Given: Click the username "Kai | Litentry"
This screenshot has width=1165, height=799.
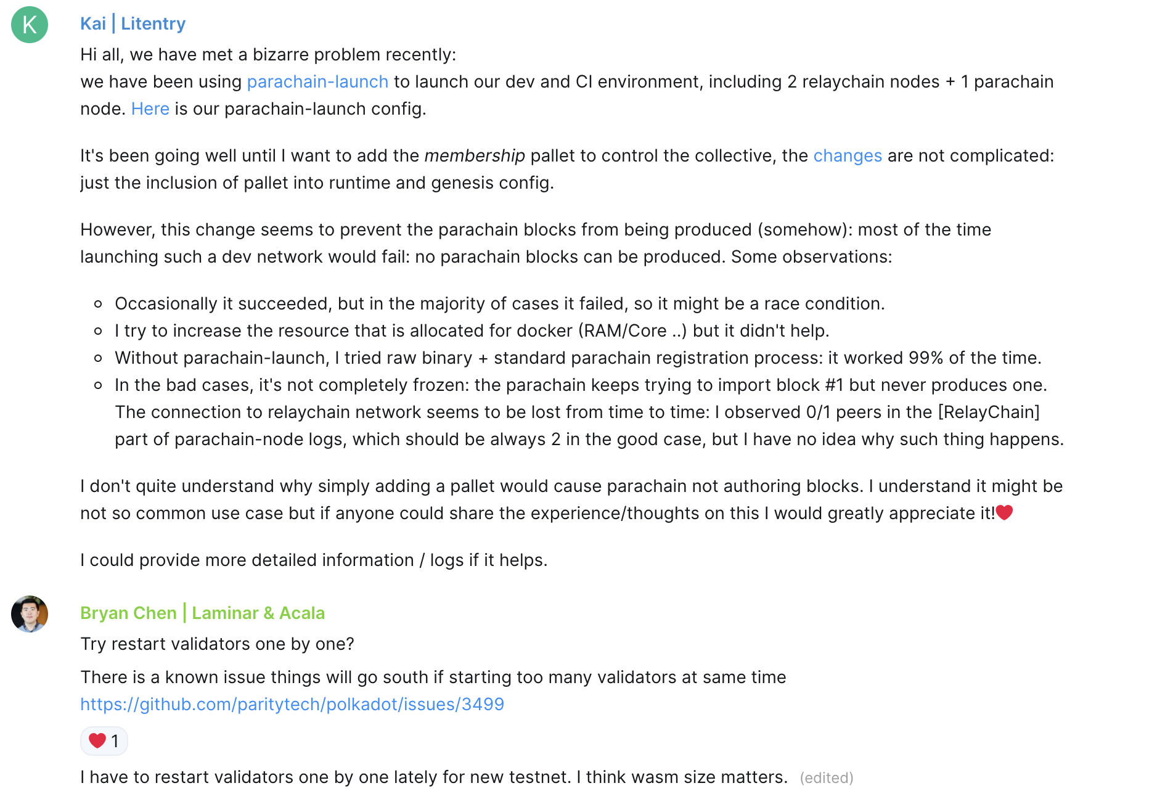Looking at the screenshot, I should (x=133, y=23).
